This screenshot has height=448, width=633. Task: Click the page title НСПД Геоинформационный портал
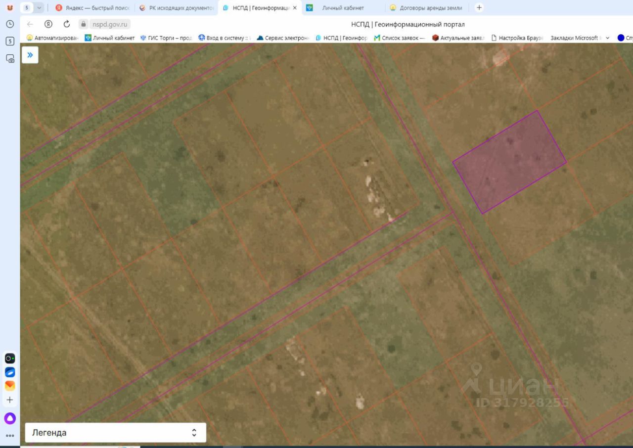(x=408, y=24)
